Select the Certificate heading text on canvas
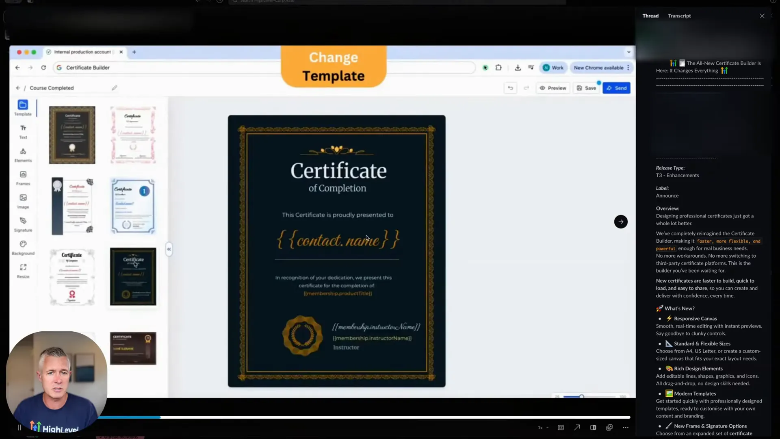780x439 pixels. [x=338, y=171]
